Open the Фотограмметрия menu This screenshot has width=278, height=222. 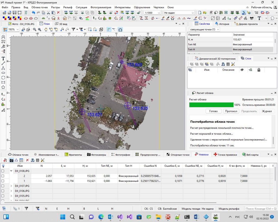coord(101,7)
